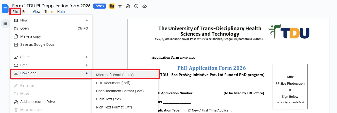337x113 pixels.
Task: Open the Help menu
Action: pos(61,12)
